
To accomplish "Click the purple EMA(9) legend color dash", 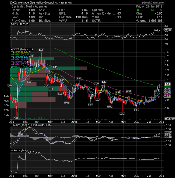I will pos(12,62).
